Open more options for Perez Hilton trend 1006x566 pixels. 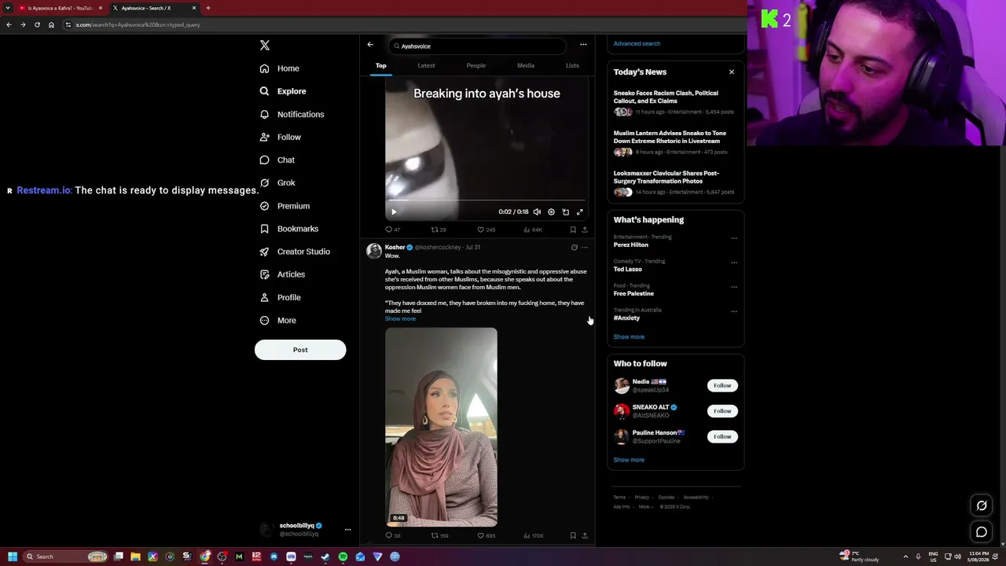click(x=734, y=238)
